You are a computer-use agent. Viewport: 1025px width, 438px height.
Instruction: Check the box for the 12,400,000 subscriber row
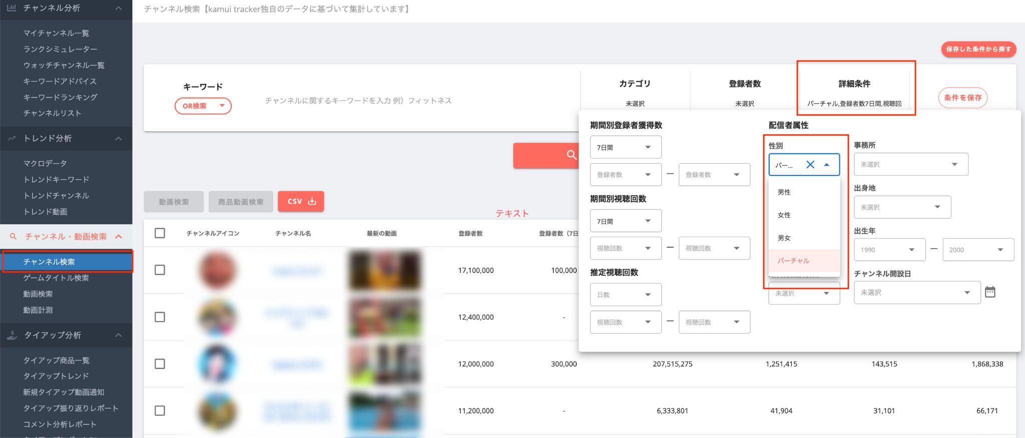point(160,317)
